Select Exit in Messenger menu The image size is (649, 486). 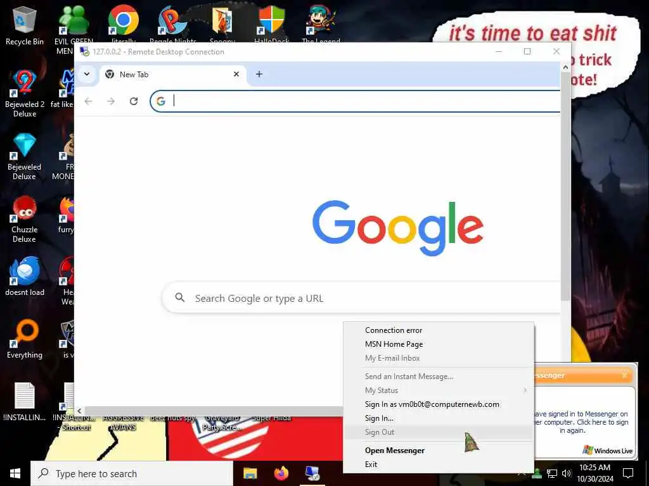click(x=439, y=464)
